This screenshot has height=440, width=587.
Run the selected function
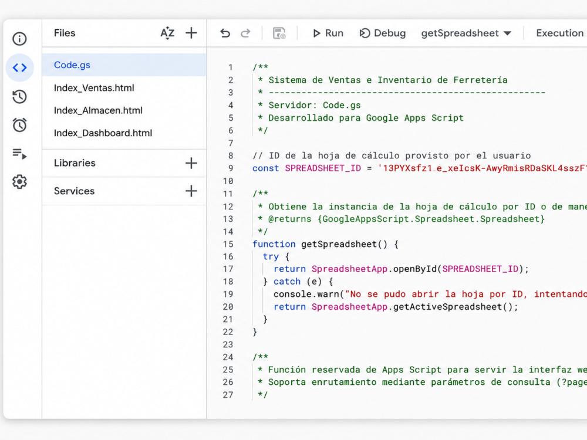[328, 33]
